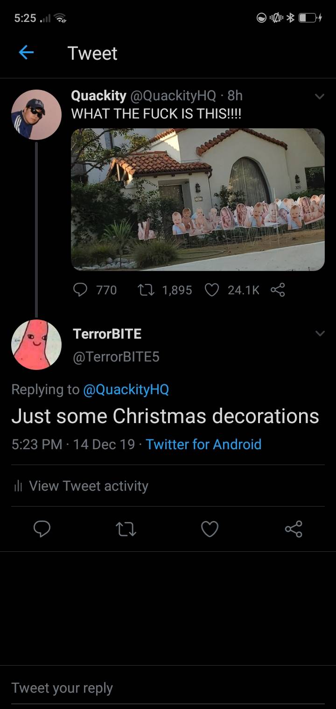
Task: Share Quackity's tweet
Action: (278, 290)
